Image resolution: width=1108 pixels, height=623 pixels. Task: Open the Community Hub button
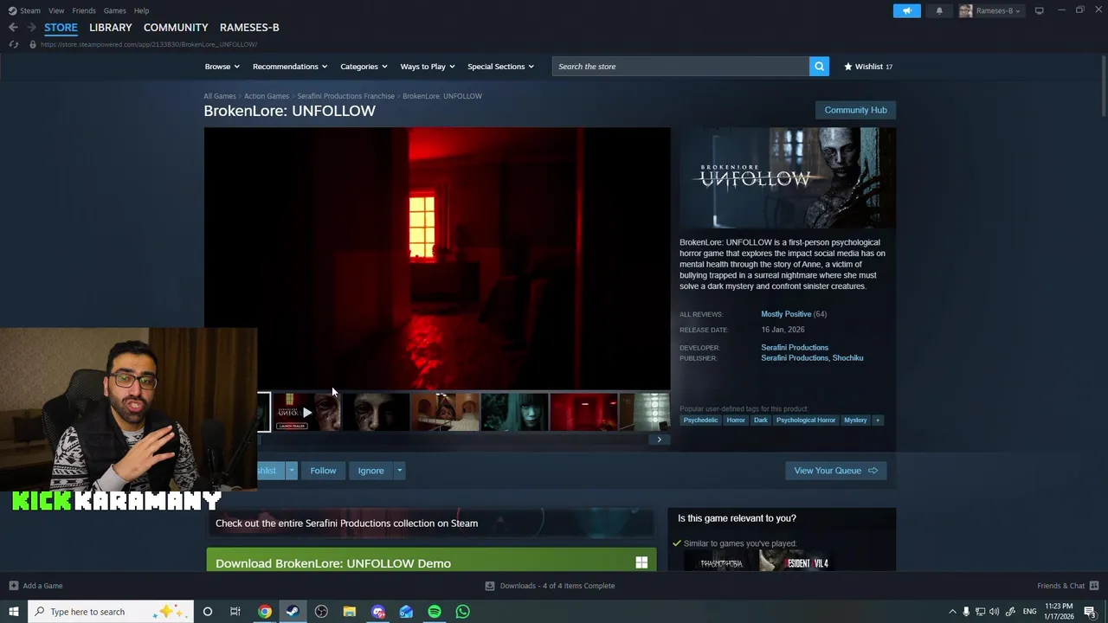click(855, 110)
